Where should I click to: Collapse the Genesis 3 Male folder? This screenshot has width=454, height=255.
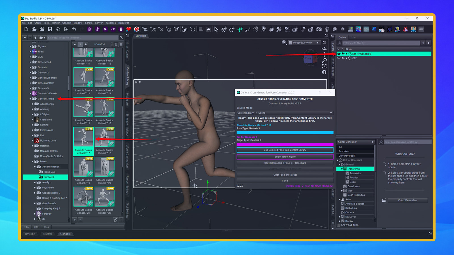30,99
